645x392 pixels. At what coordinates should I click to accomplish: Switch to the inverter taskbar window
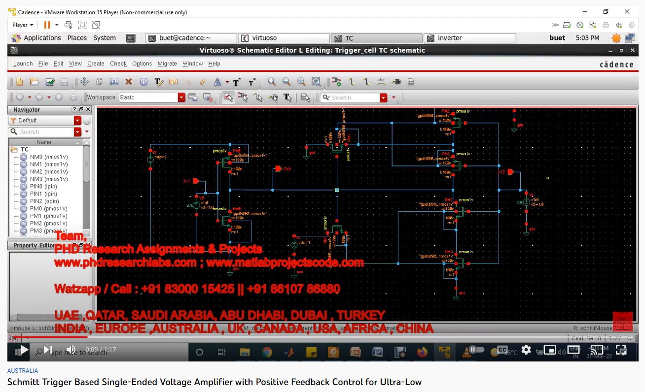pos(469,38)
